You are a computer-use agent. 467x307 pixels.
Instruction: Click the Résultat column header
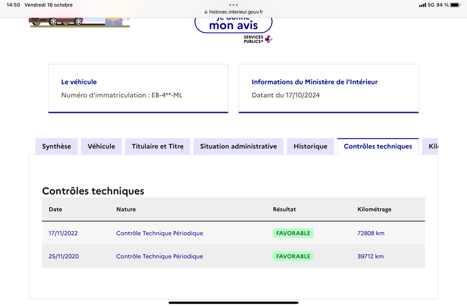point(284,209)
